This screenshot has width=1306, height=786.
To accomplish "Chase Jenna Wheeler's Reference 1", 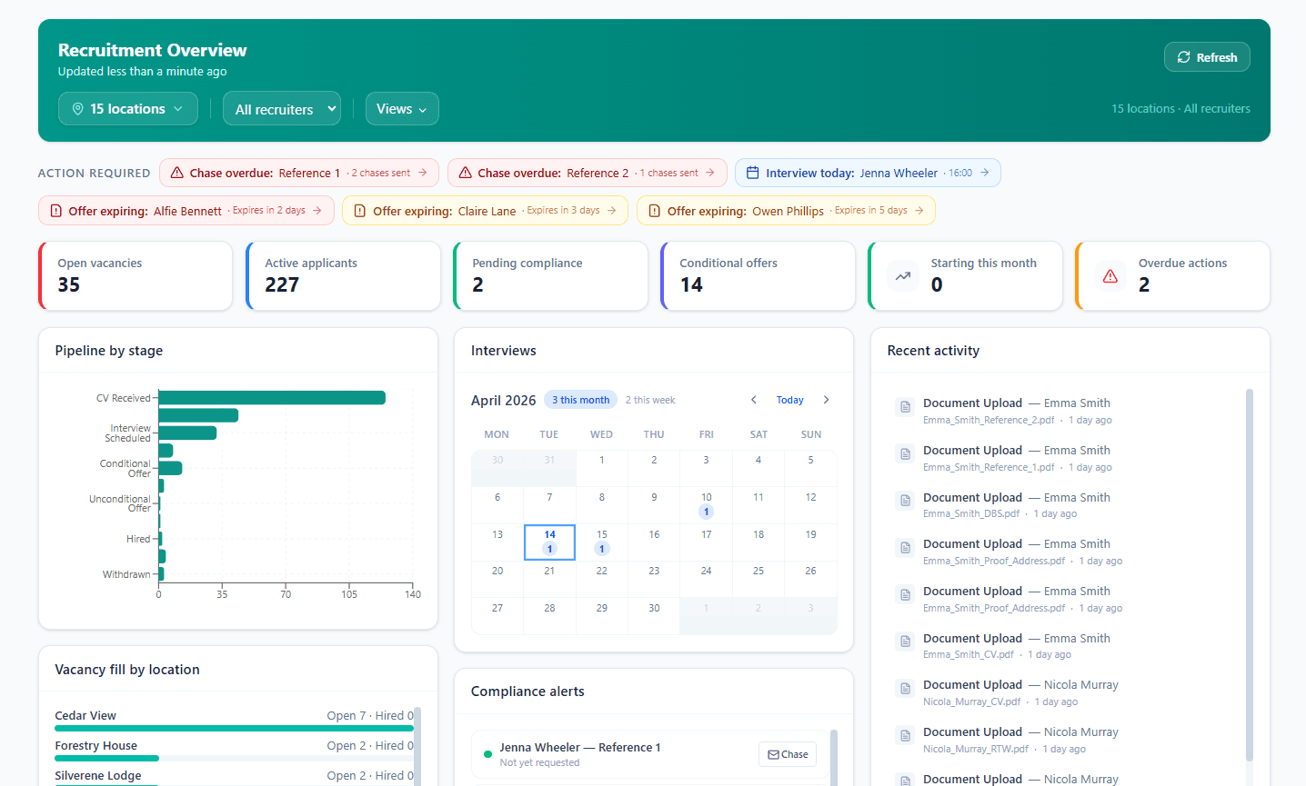I will coord(787,753).
